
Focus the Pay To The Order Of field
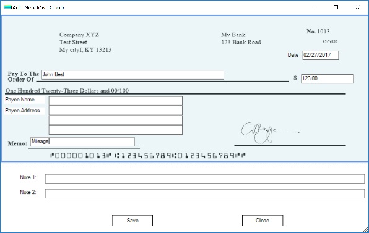click(132, 75)
